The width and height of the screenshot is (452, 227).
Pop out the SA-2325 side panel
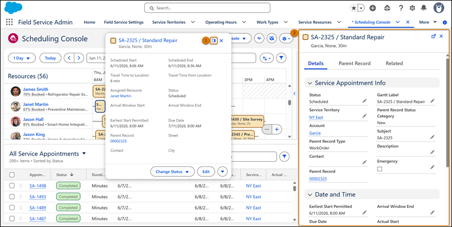click(433, 36)
